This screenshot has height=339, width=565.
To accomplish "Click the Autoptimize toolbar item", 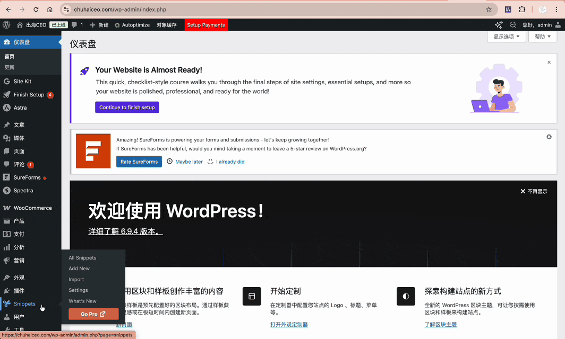I will coord(132,25).
